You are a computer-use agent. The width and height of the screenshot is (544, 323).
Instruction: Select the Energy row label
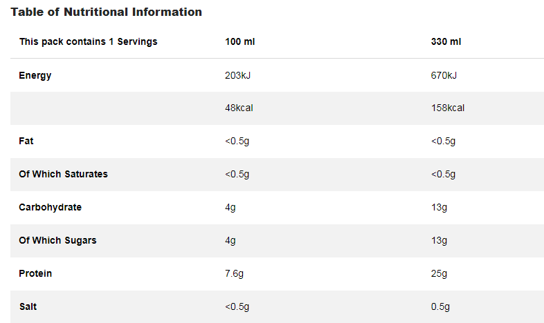pos(35,75)
